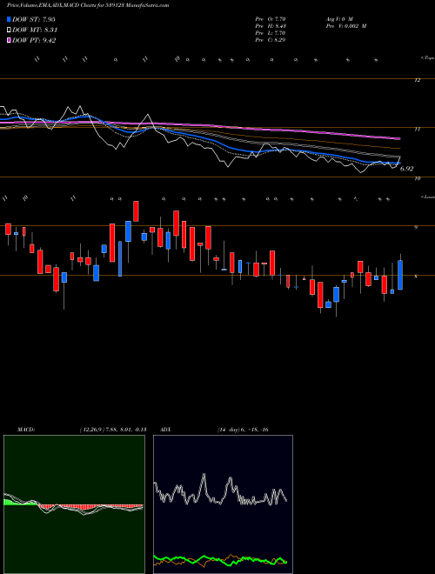Click the white ADX oscillating line
435x574 pixels.
tap(220, 491)
